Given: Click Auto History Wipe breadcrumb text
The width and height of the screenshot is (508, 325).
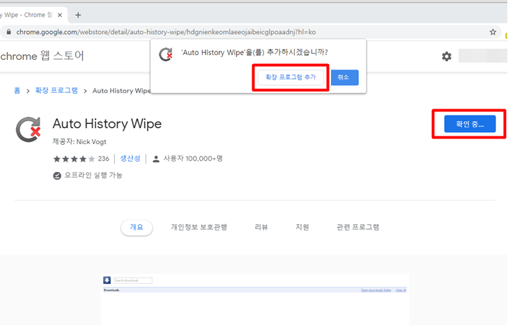Looking at the screenshot, I should [121, 90].
